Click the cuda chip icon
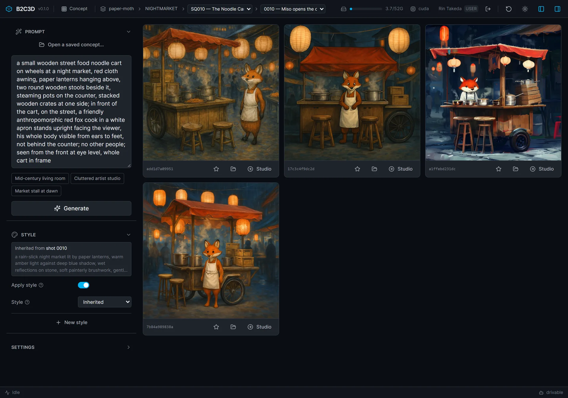Viewport: 568px width, 398px height. [413, 9]
